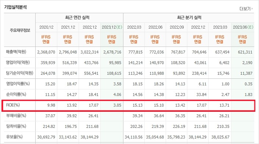Select ROE value 13.71
This screenshot has height=144, width=259.
(x=224, y=105)
